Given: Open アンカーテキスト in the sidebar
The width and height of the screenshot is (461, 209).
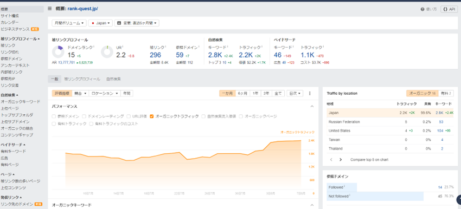Looking at the screenshot, I should [x=15, y=65].
